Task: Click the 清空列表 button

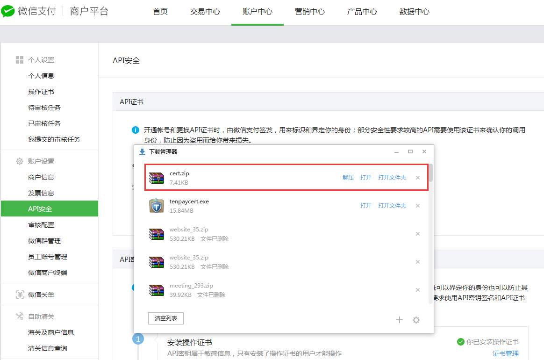Action: click(166, 318)
